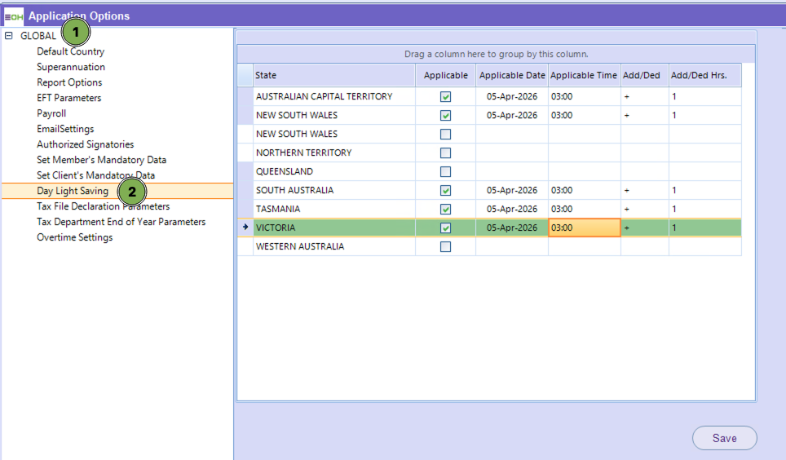Enable Applicable for Northern Territory

pos(445,153)
